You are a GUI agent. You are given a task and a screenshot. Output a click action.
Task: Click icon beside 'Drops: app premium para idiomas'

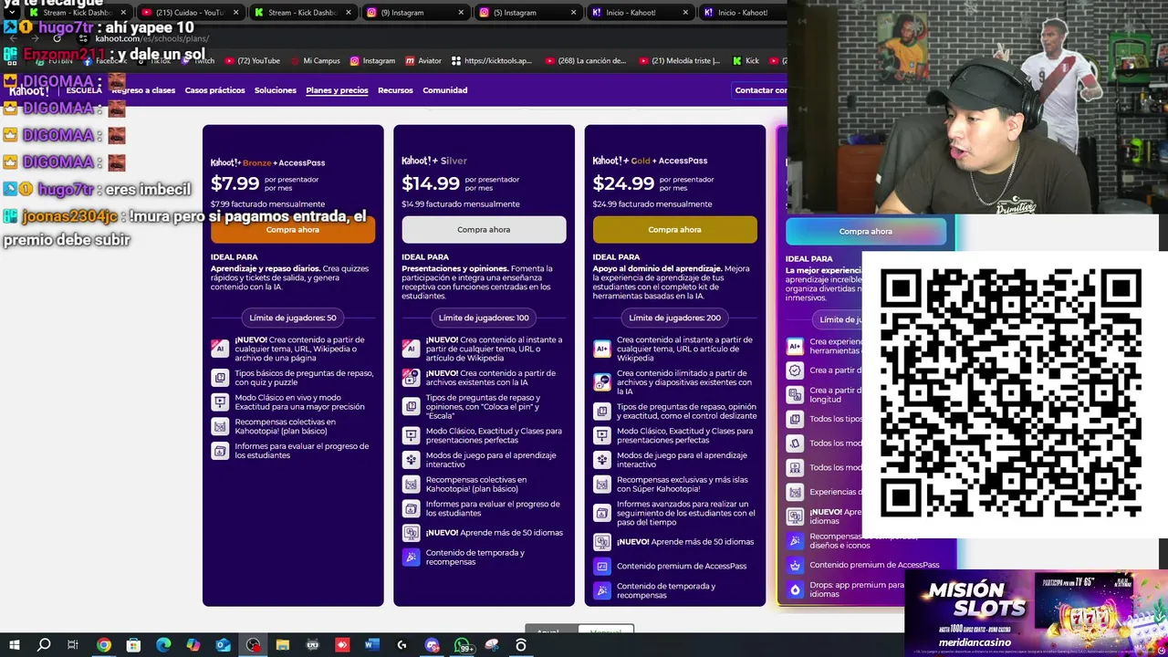pyautogui.click(x=795, y=589)
